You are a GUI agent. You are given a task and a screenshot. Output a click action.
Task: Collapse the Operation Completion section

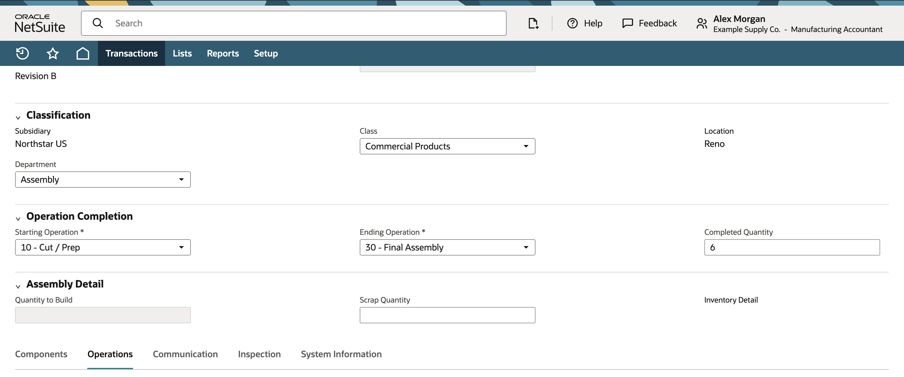[x=18, y=218]
